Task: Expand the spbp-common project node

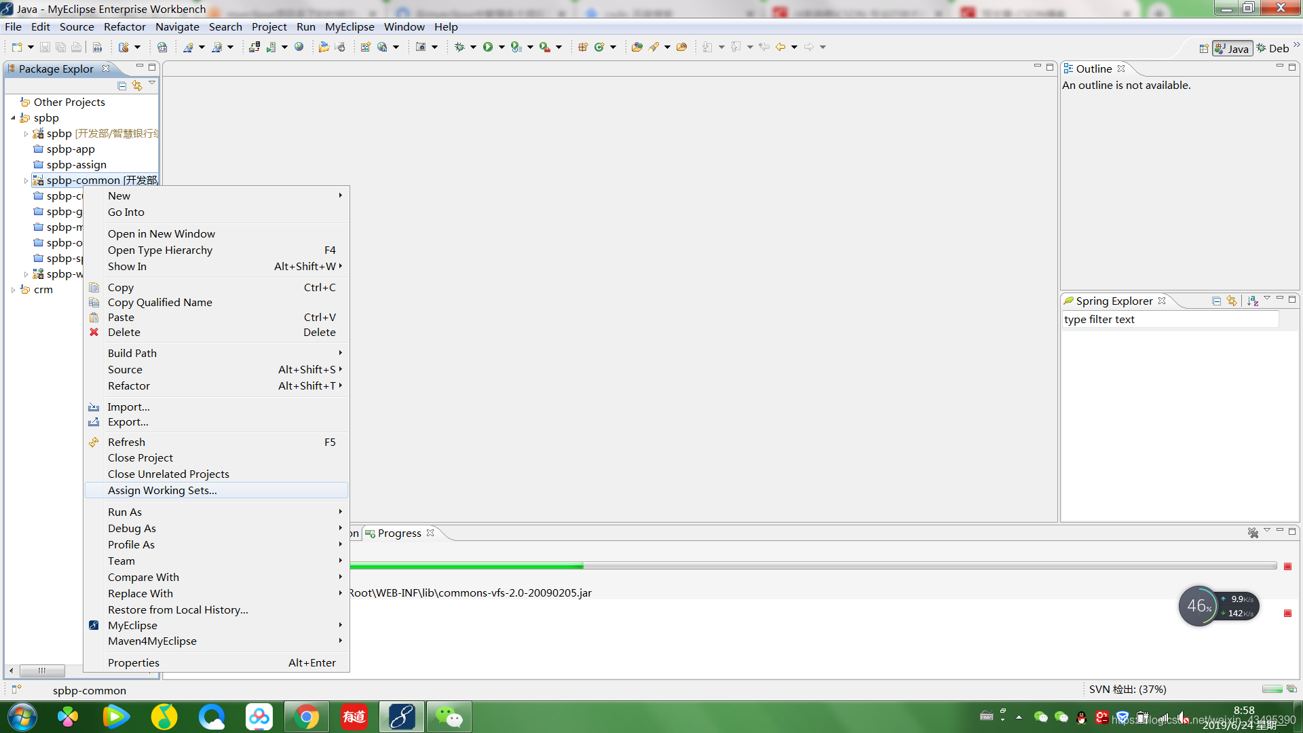Action: 26,181
